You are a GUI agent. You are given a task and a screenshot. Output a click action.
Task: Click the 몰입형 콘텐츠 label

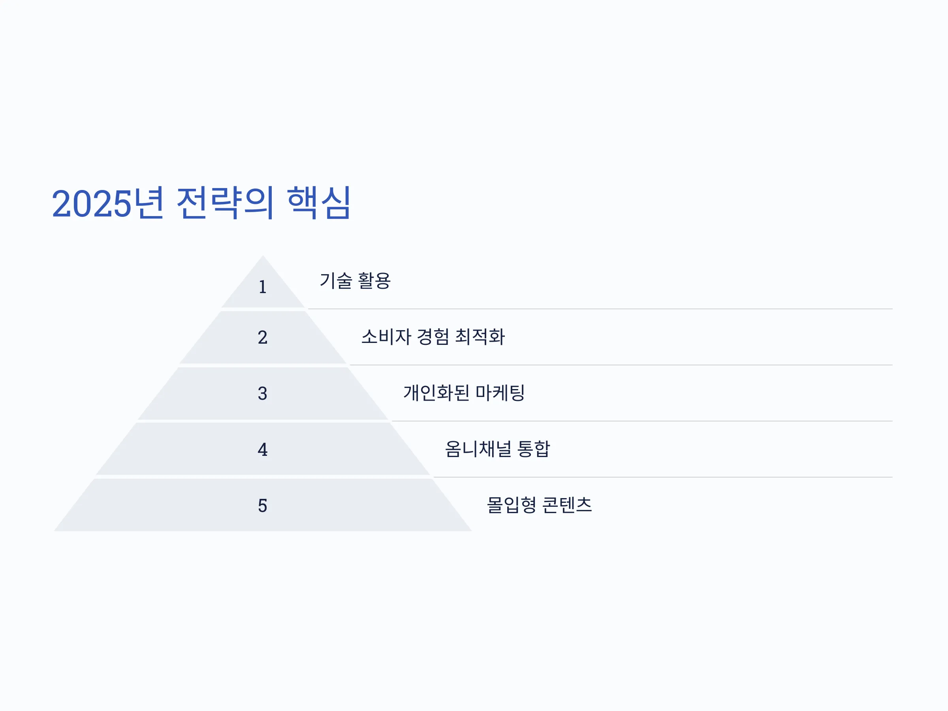(540, 505)
